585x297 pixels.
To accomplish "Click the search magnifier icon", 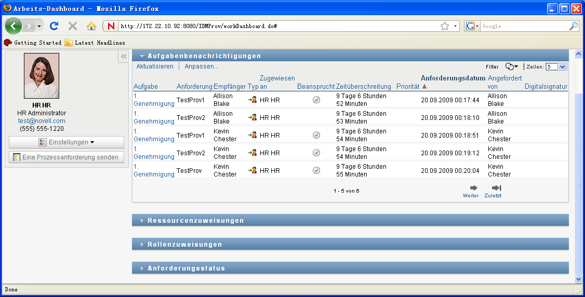I will click(x=574, y=26).
